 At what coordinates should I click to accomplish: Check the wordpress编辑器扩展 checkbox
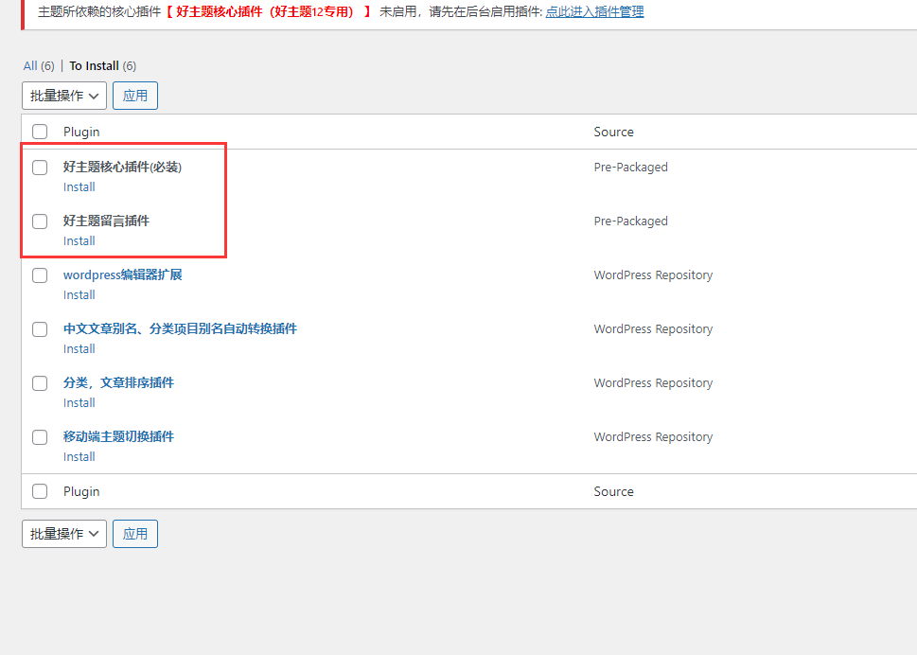(x=40, y=274)
